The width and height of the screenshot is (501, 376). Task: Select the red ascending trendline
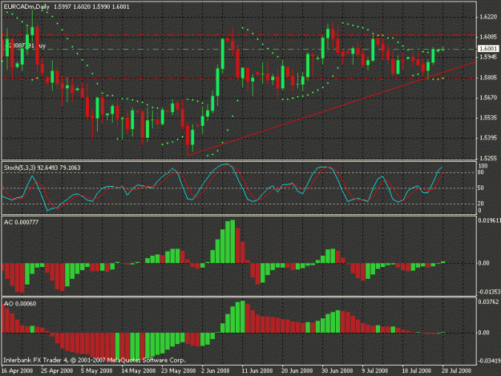[x=332, y=108]
